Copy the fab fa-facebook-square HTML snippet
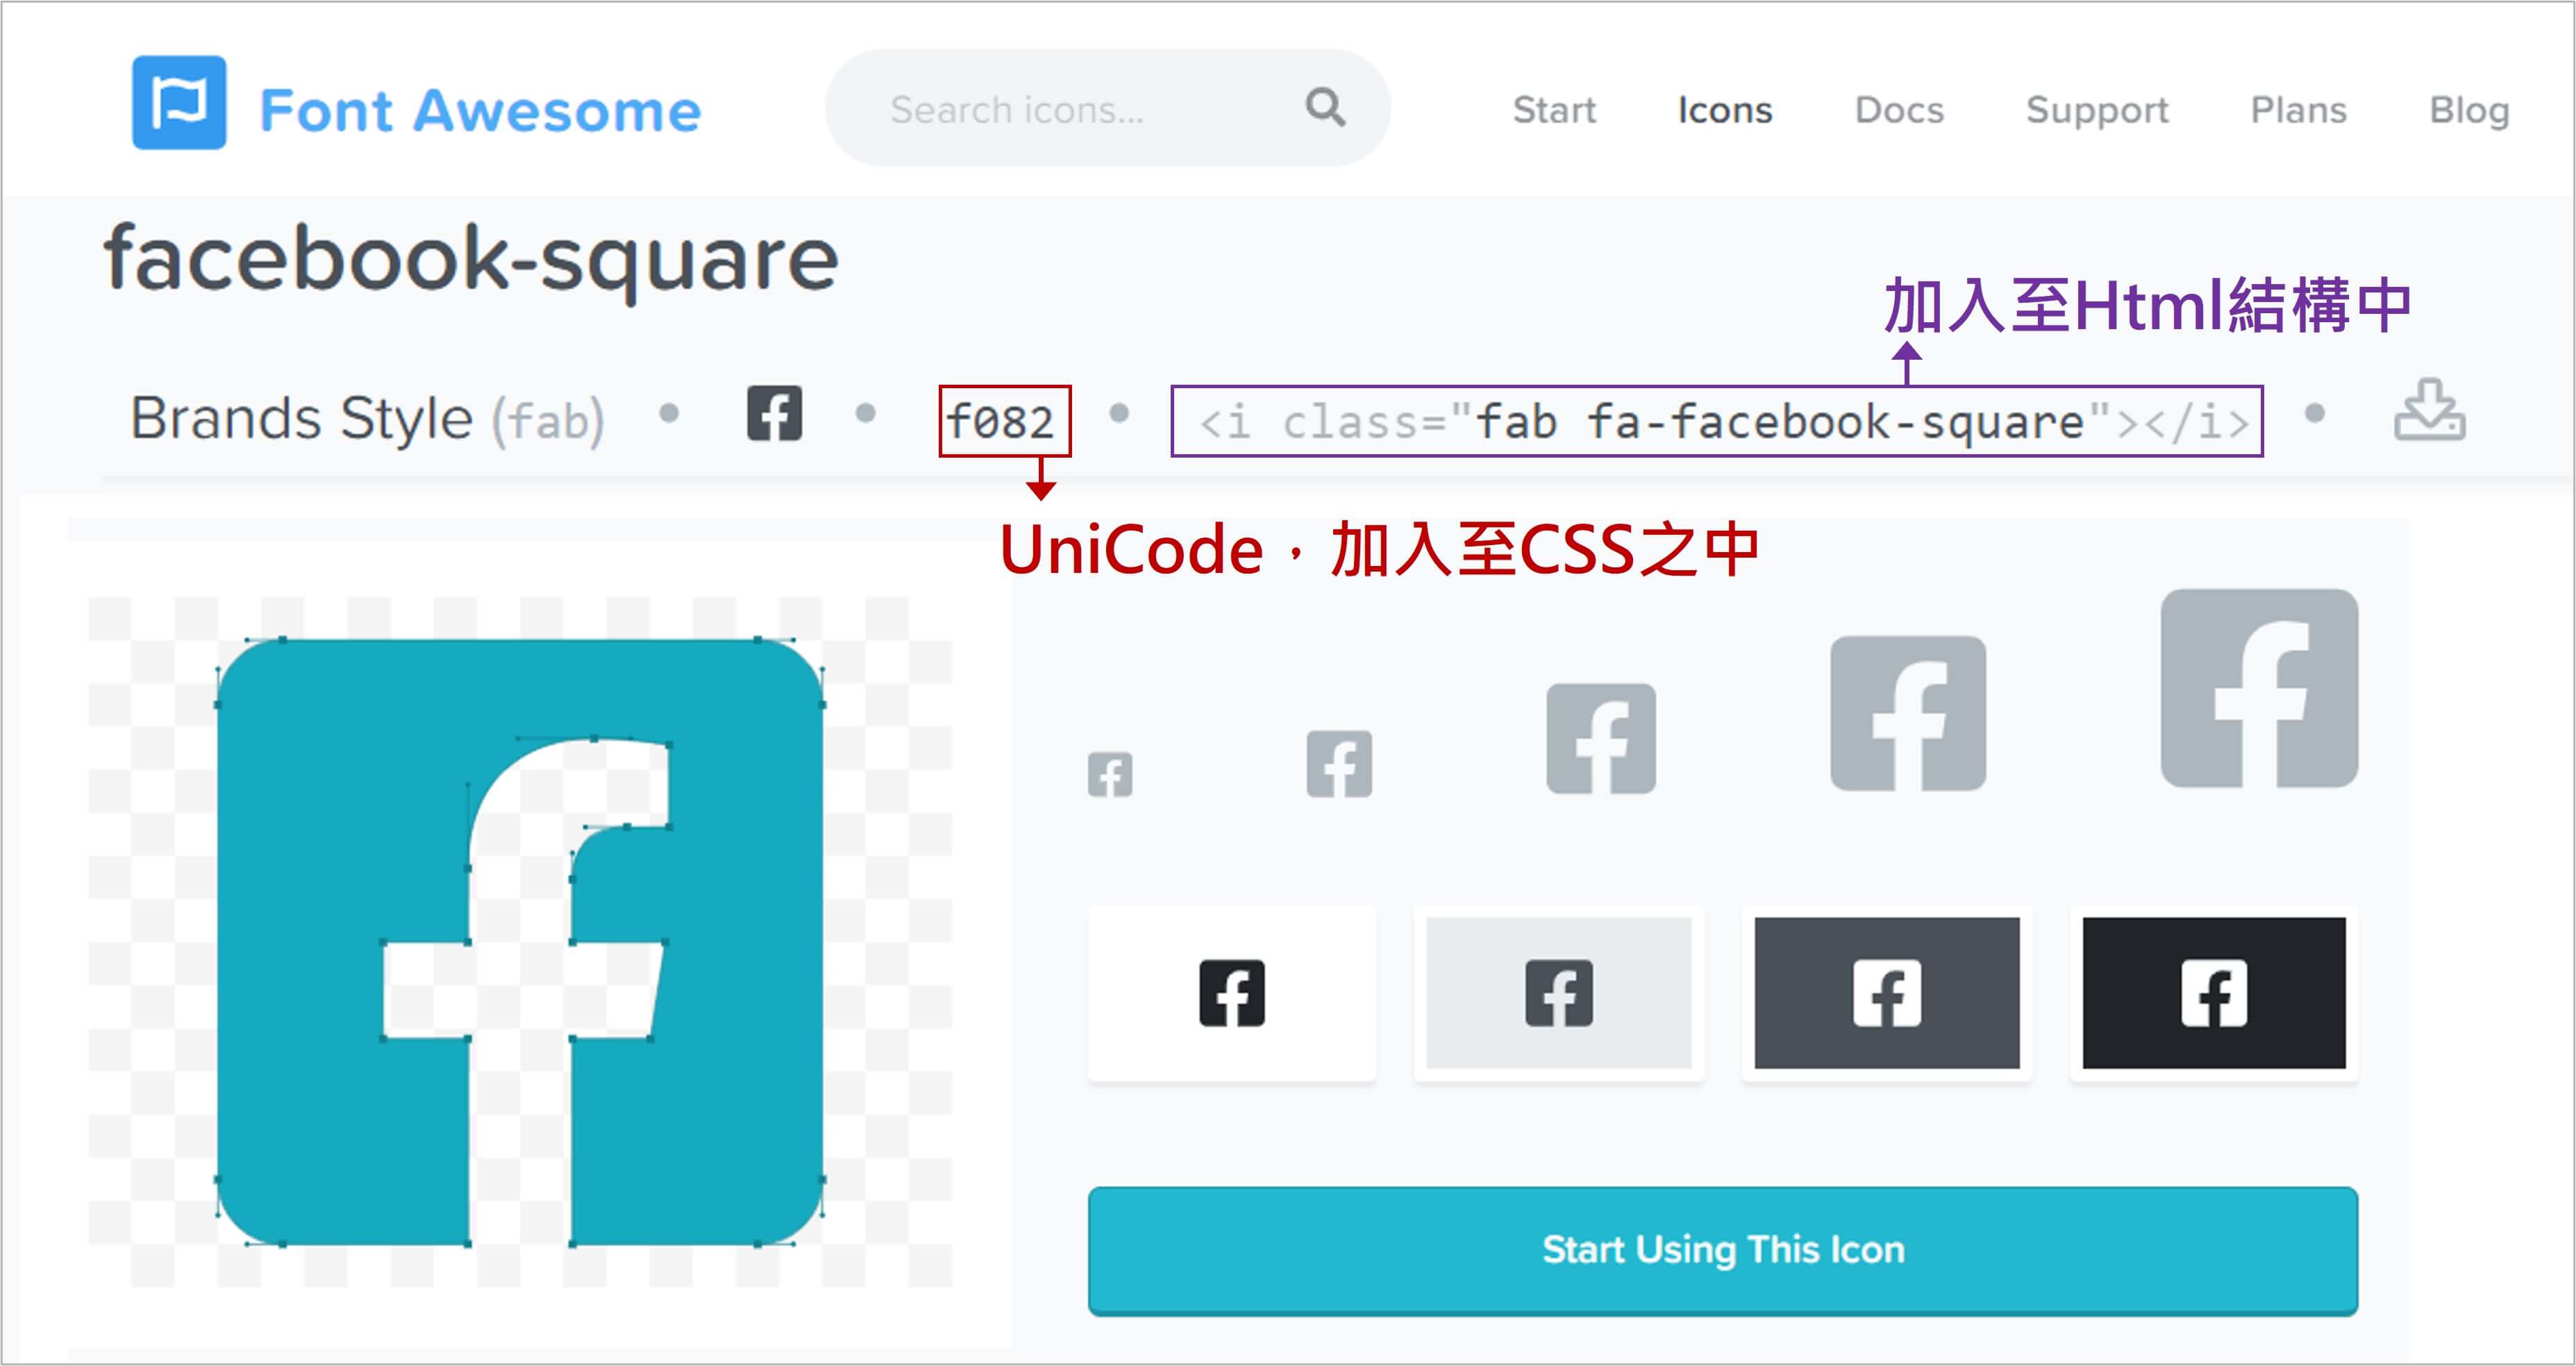This screenshot has height=1366, width=2576. (x=1724, y=422)
